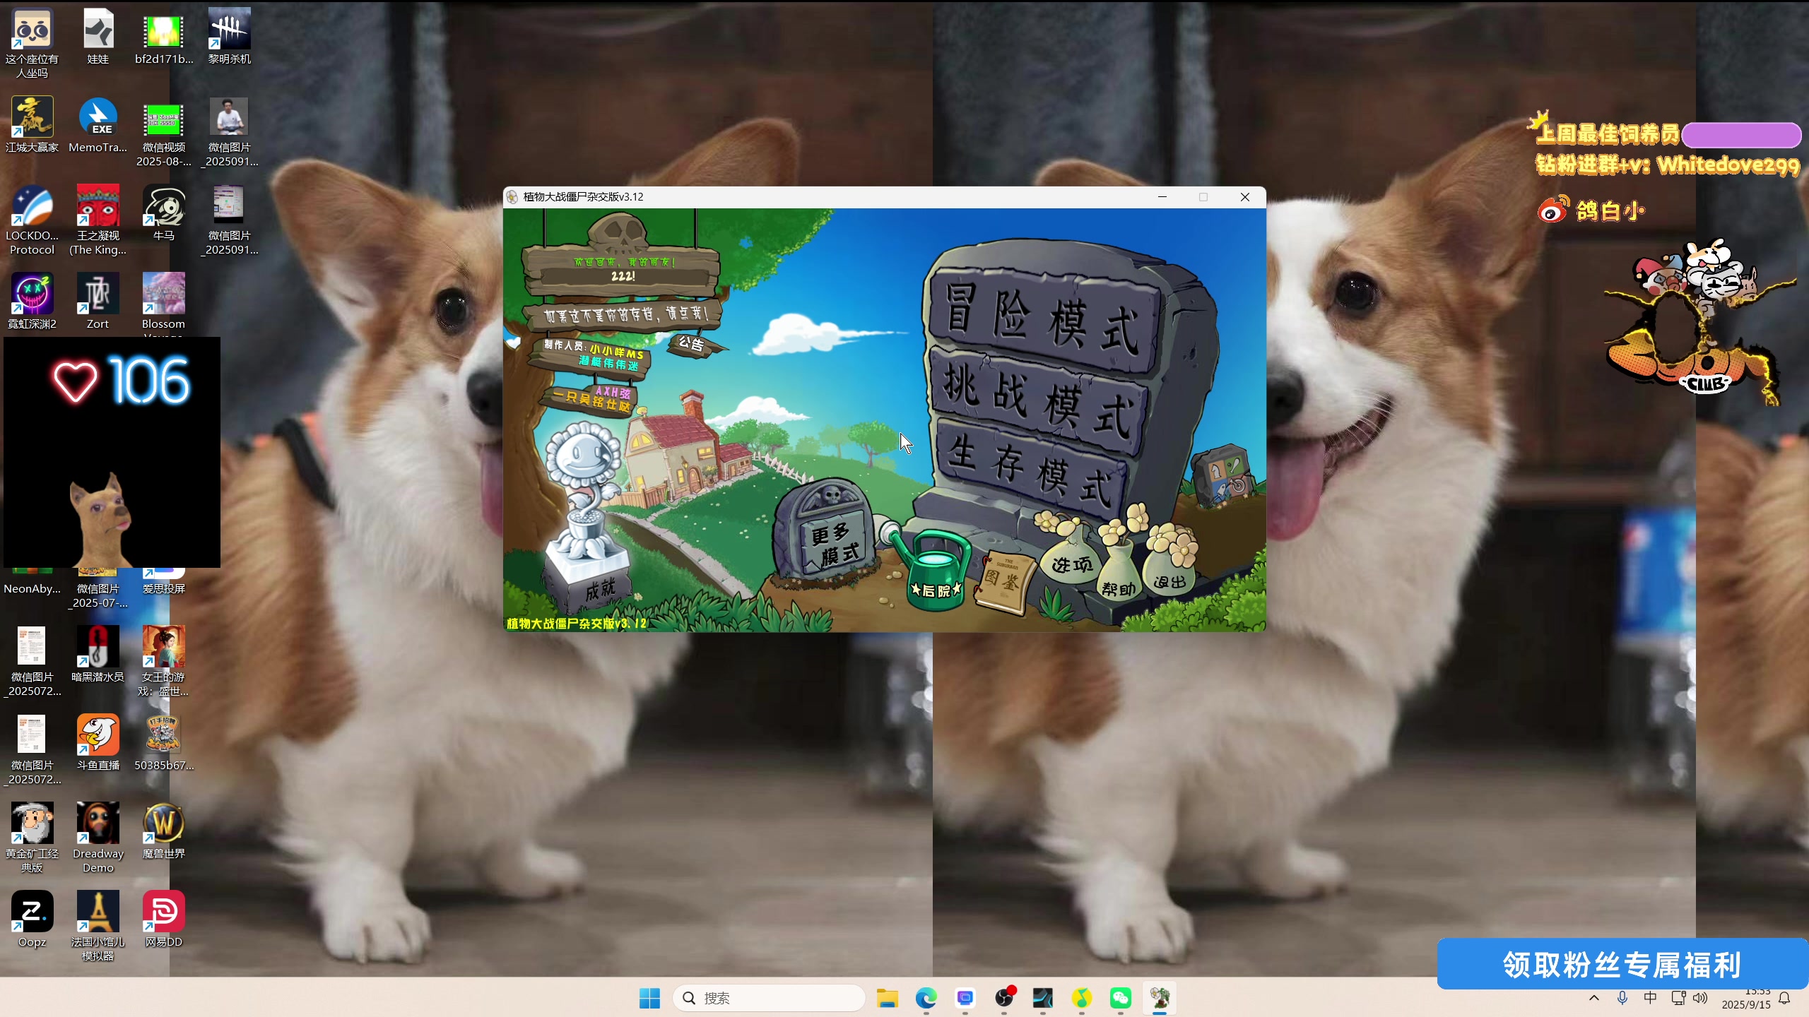Open 网易DD desktop shortcut
The image size is (1809, 1017).
[x=163, y=920]
